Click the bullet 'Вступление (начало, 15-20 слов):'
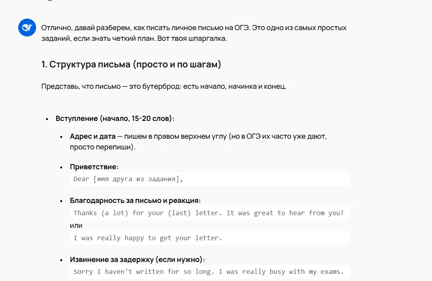The image size is (432, 281). point(115,119)
